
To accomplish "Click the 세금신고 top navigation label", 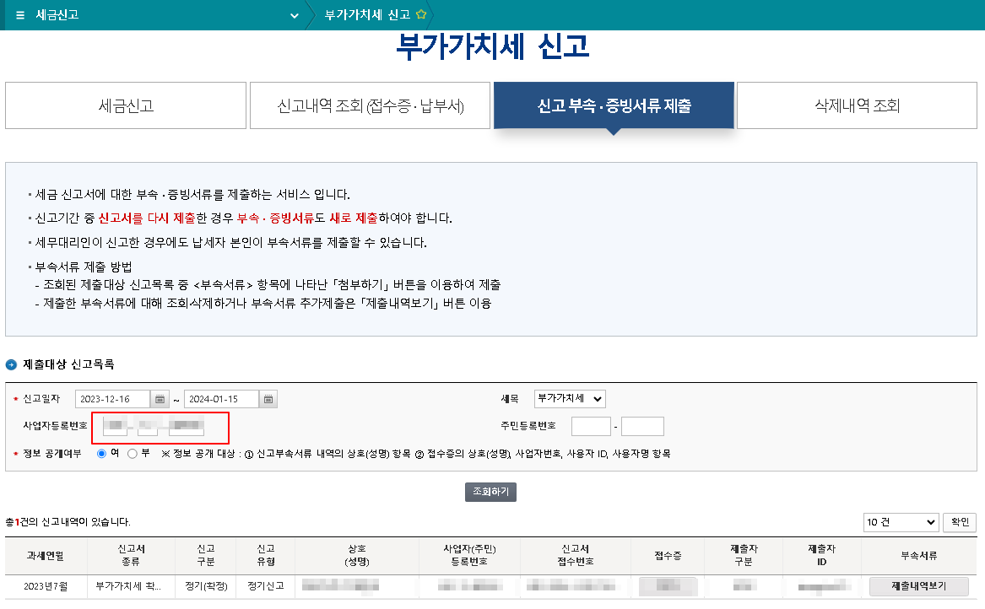I will 57,15.
